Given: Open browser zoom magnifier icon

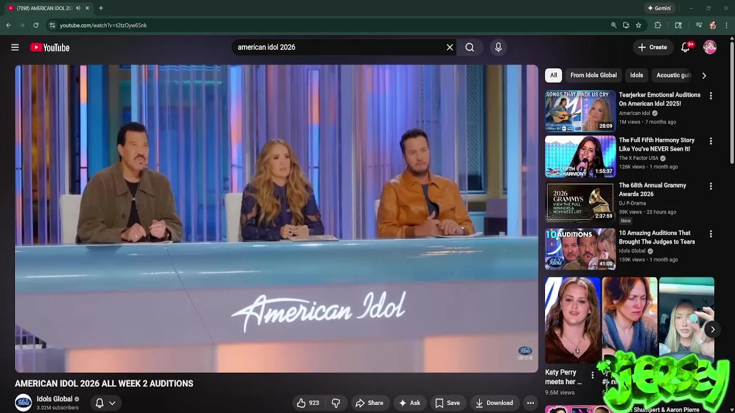Looking at the screenshot, I should pyautogui.click(x=614, y=25).
